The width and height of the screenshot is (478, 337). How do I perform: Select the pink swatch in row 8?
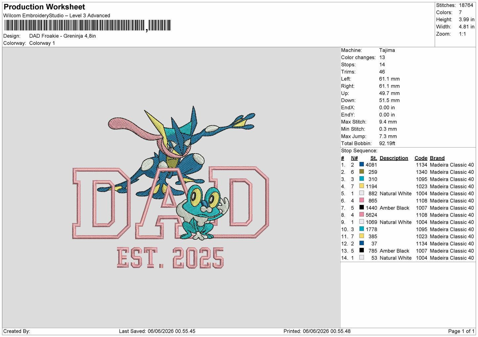point(362,215)
